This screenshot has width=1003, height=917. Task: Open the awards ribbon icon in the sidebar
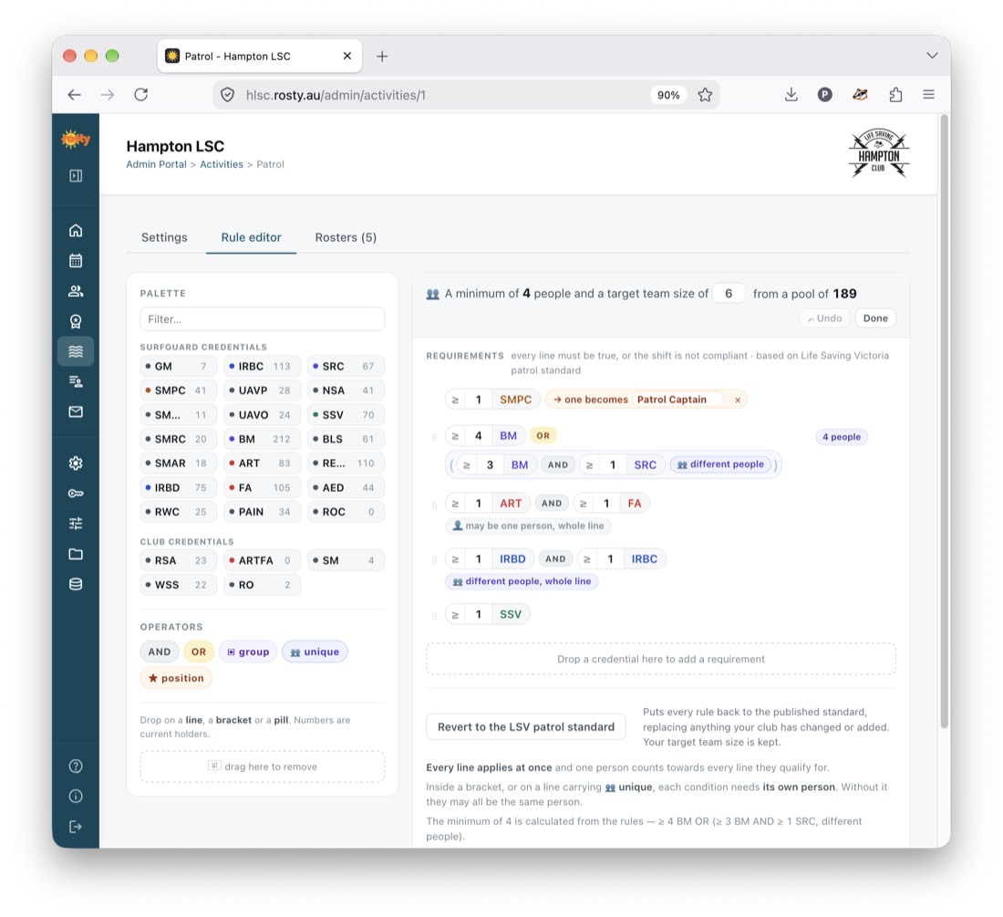[76, 321]
